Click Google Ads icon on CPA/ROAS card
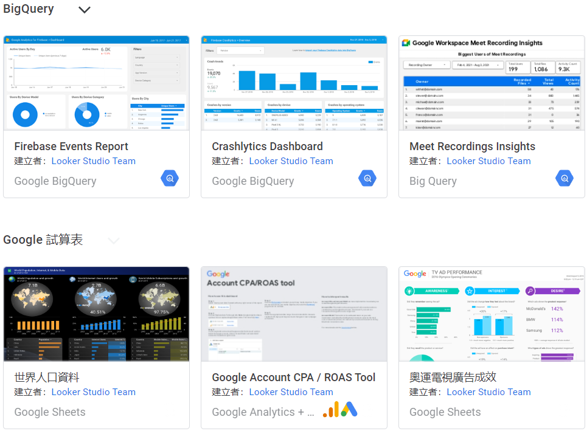The image size is (587, 431). (x=349, y=409)
